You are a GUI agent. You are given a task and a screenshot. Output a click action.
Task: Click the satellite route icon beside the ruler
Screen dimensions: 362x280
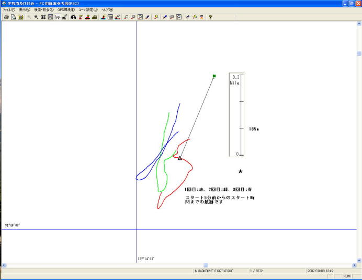coord(65,17)
